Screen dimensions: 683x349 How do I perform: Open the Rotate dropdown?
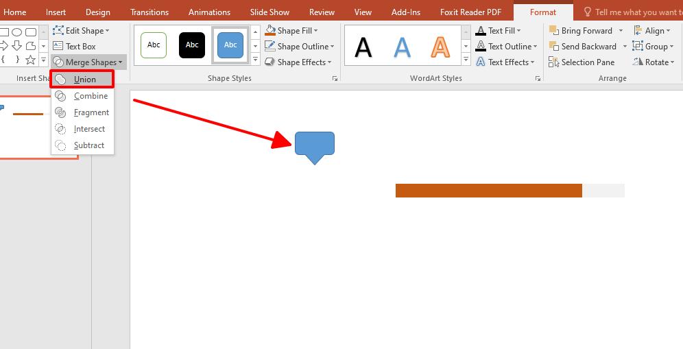click(654, 62)
